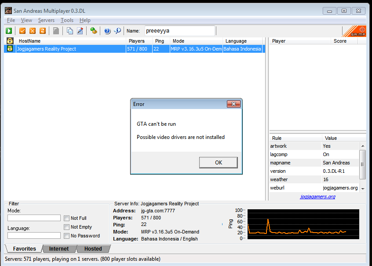
Task: Click rules list scroll down arrow
Action: click(363, 189)
